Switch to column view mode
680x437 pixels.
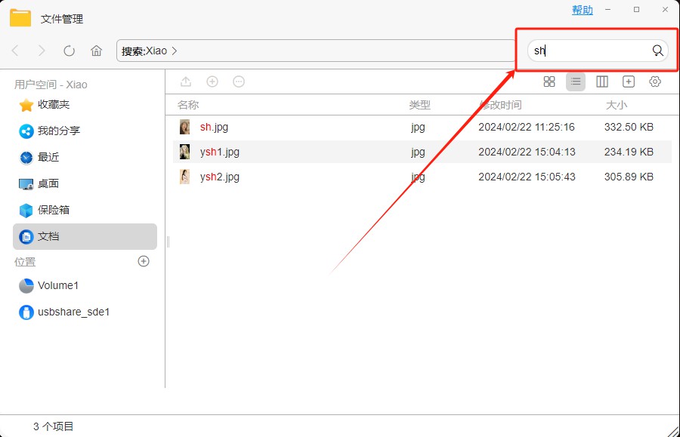coord(602,82)
